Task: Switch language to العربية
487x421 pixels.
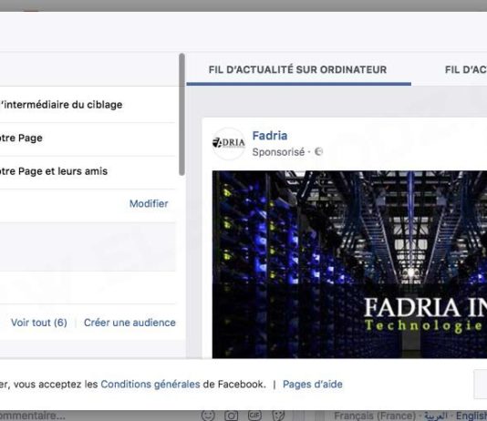Action: 436,416
